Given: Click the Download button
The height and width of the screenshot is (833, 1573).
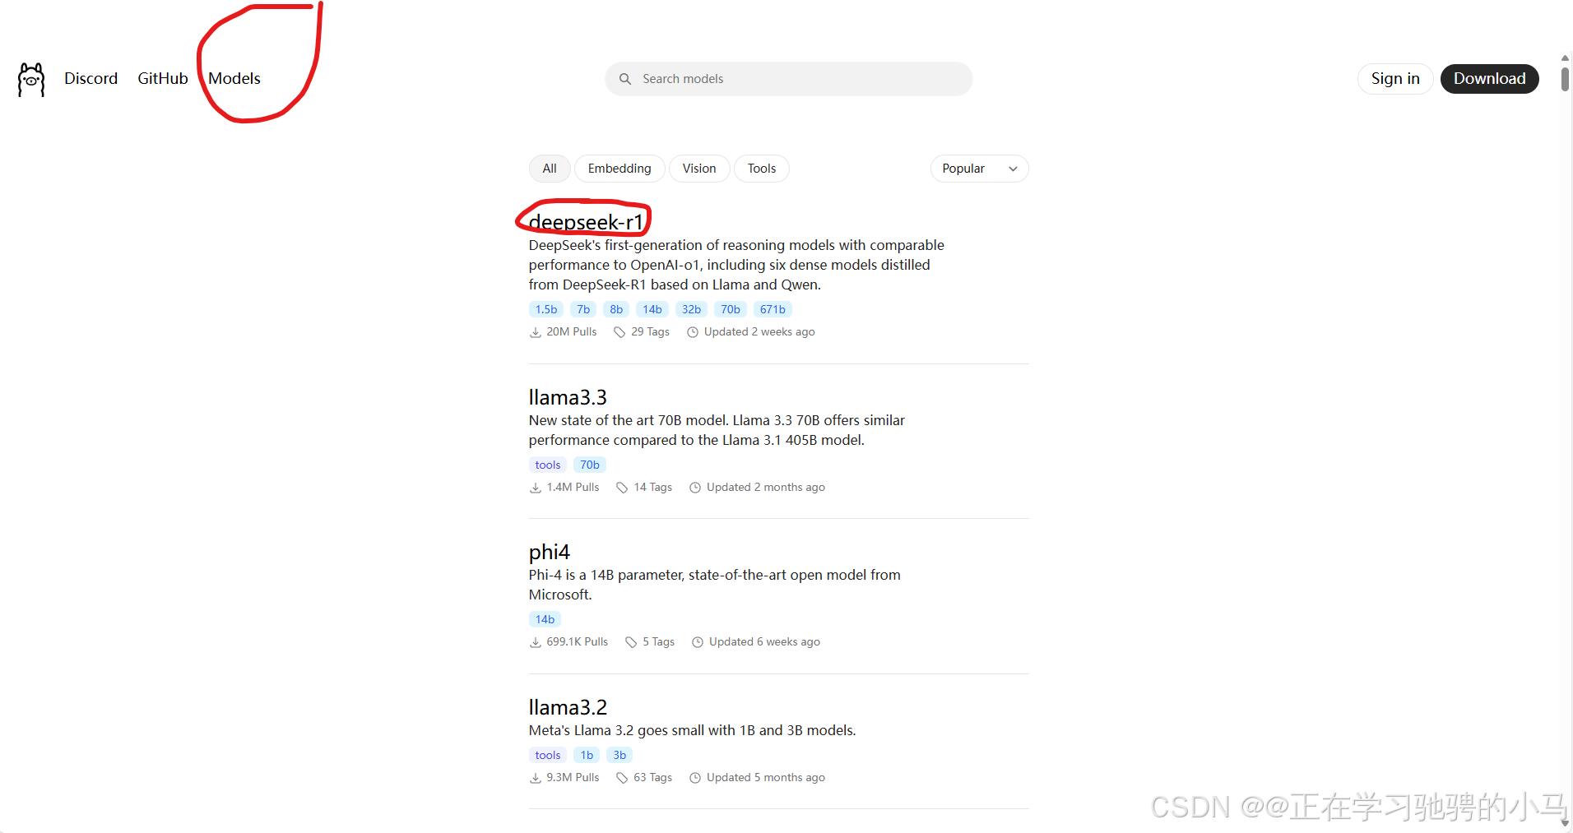Looking at the screenshot, I should [x=1489, y=79].
